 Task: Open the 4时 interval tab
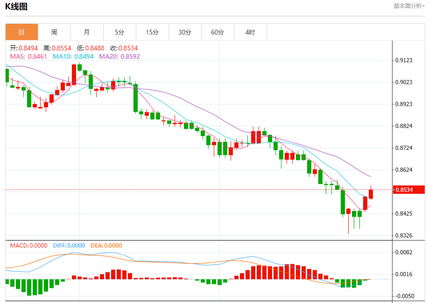point(250,32)
